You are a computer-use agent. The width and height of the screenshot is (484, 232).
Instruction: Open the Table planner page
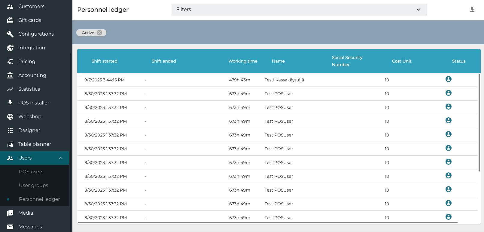tap(35, 144)
